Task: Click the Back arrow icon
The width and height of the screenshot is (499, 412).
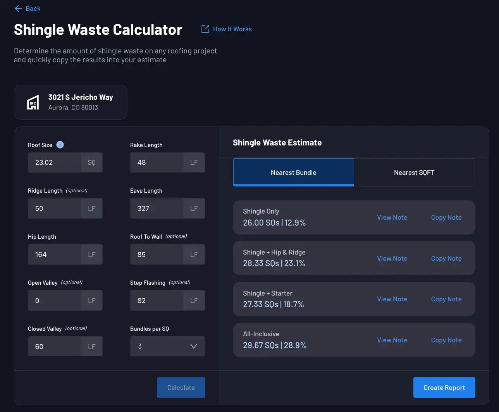Action: click(x=18, y=9)
